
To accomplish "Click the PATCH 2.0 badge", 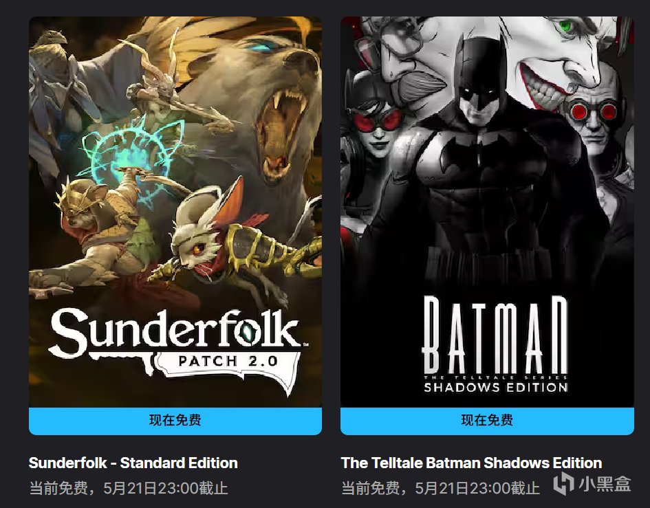I will 228,362.
